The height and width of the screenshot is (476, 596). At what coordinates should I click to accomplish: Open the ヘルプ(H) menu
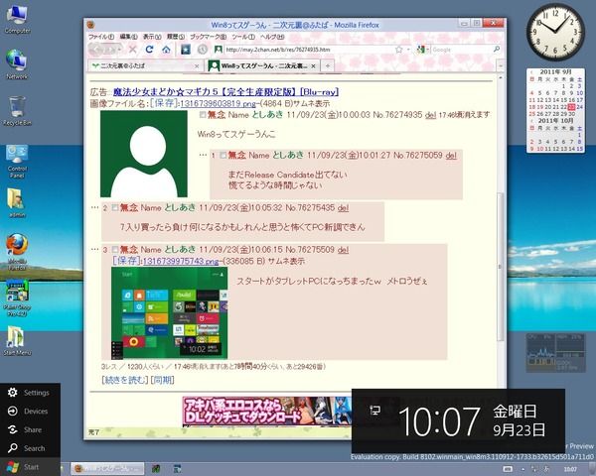point(272,37)
